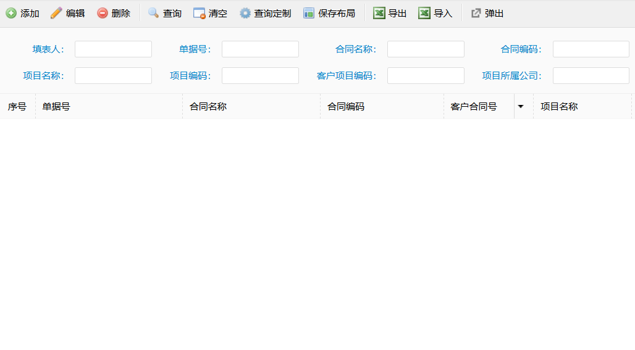Click the 保存布局 layout icon
Image resolution: width=635 pixels, height=350 pixels.
[x=309, y=14]
